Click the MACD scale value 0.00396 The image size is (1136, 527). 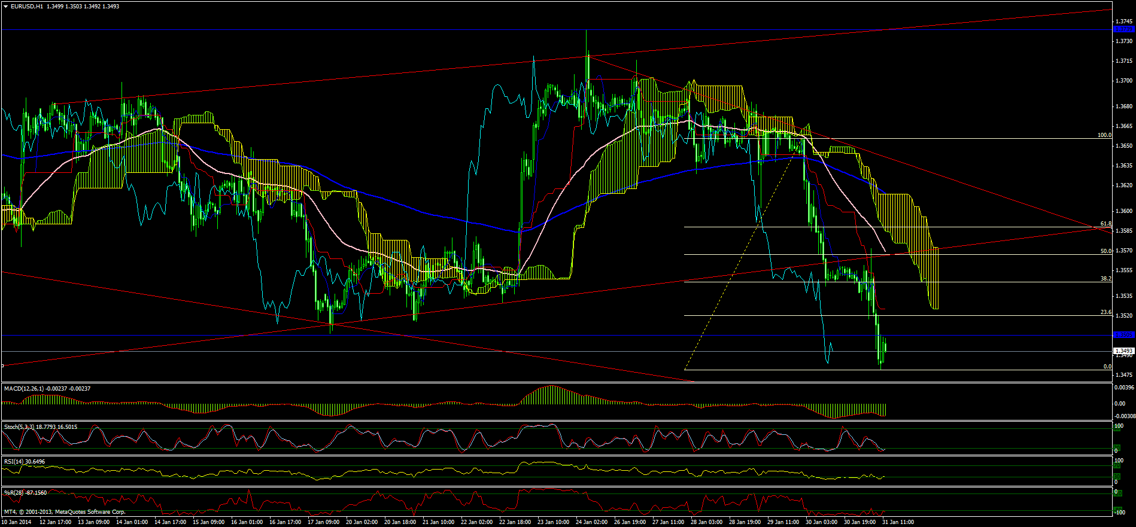click(1123, 388)
